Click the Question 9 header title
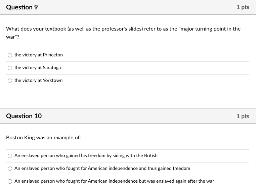Viewport: 256px width, 187px height. pos(22,7)
